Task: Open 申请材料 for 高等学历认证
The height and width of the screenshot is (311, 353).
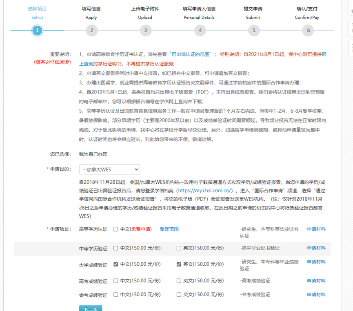Action: pyautogui.click(x=316, y=229)
